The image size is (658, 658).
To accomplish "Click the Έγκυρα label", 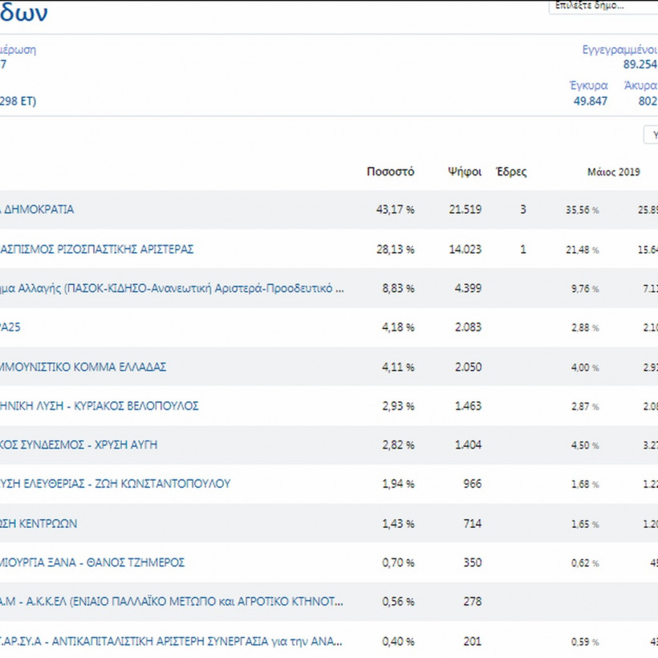I will point(588,86).
